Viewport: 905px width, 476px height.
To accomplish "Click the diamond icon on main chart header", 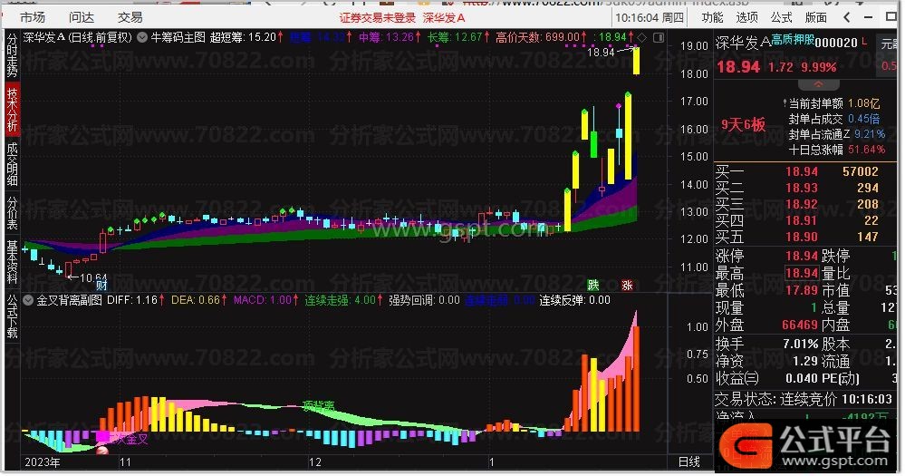I will [641, 38].
